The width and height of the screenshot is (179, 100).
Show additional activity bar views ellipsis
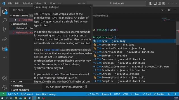tap(4, 57)
